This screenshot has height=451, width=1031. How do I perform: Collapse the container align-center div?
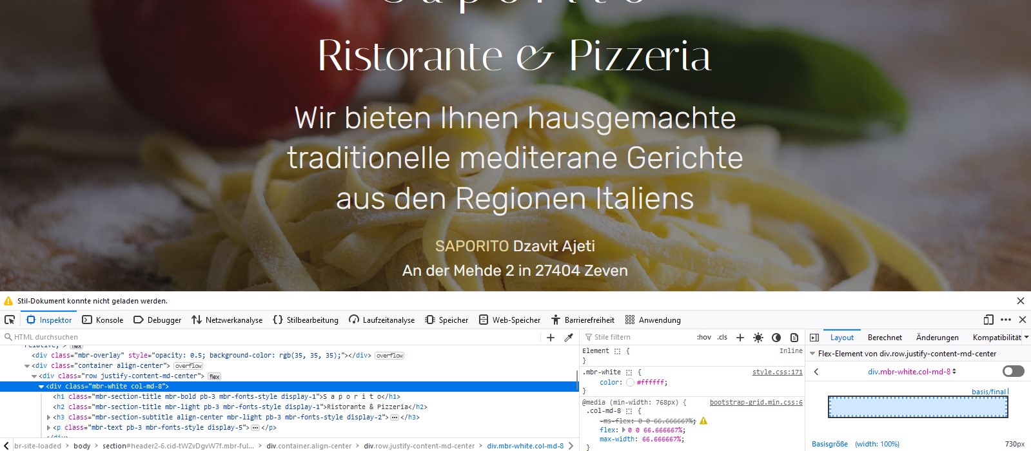pyautogui.click(x=27, y=366)
